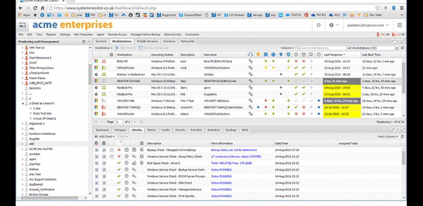
Task: Click clock icon on Disk Space Check row
Action: click(127, 163)
